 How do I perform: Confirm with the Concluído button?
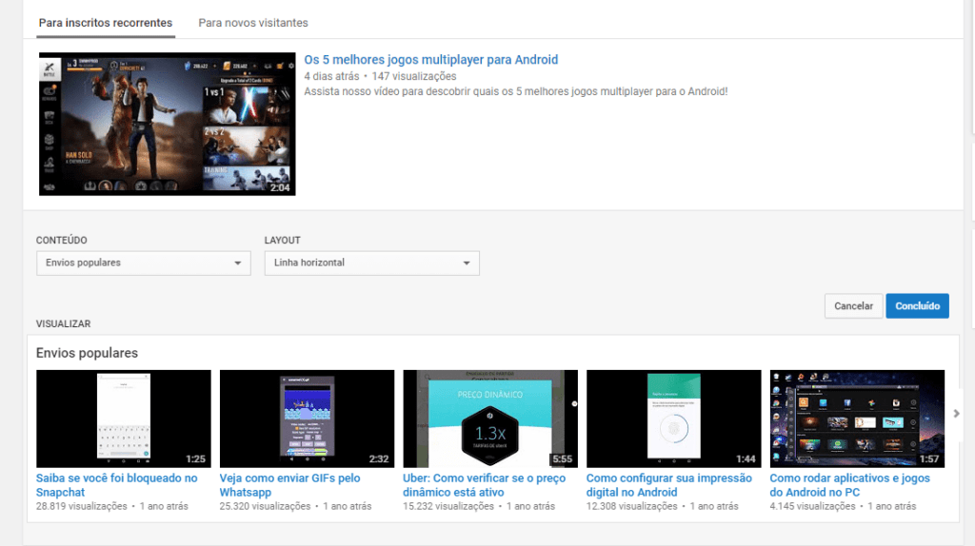(917, 306)
